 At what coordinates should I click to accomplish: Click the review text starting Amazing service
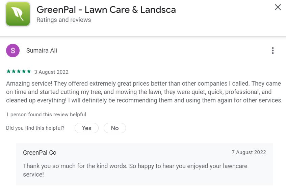tap(144, 92)
